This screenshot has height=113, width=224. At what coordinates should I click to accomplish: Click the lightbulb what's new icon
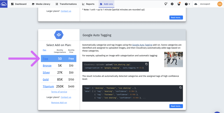[166, 4]
